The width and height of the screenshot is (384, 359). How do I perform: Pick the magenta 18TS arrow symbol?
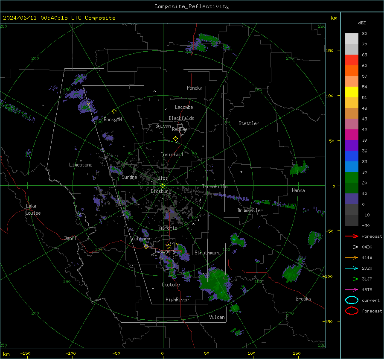[x=352, y=290]
